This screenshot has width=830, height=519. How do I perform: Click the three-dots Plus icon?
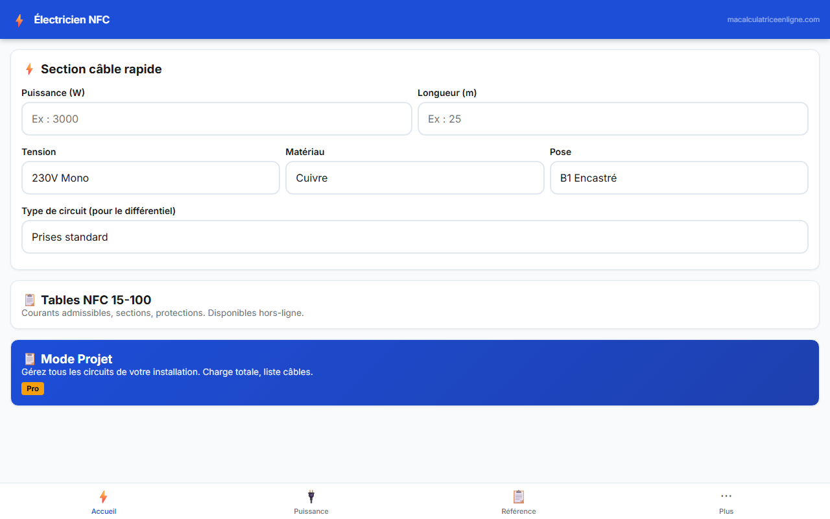pyautogui.click(x=726, y=496)
